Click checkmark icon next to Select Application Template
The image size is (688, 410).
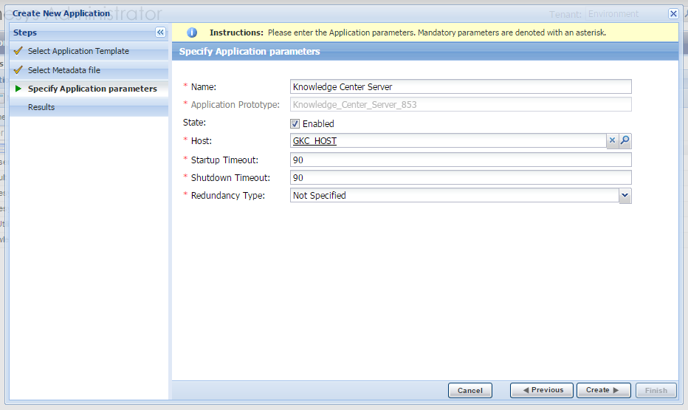click(18, 51)
